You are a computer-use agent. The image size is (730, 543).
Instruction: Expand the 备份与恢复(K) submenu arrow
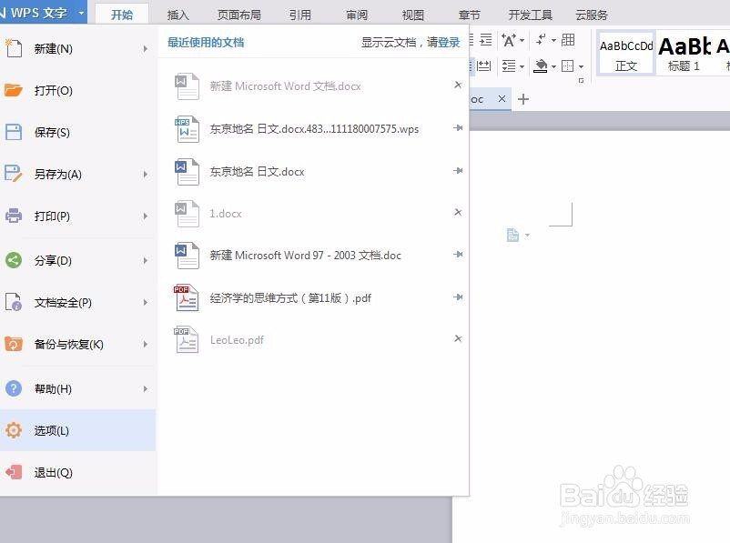[x=146, y=345]
